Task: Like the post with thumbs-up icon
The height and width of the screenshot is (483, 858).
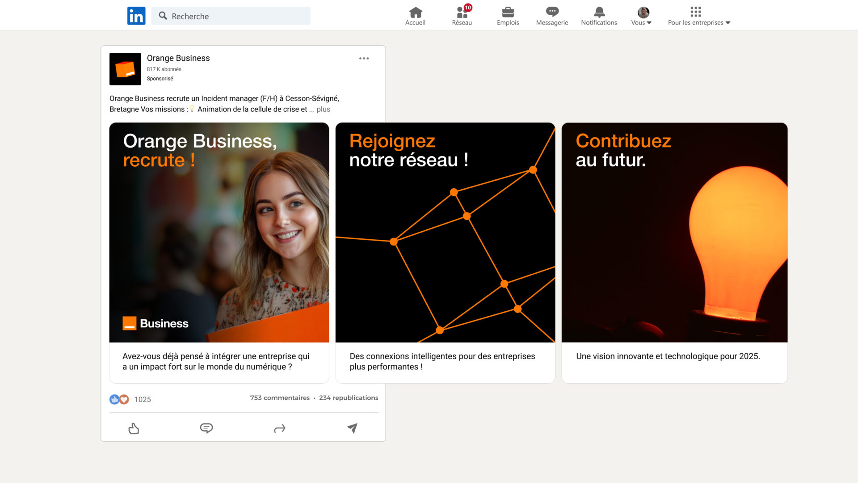Action: tap(134, 428)
